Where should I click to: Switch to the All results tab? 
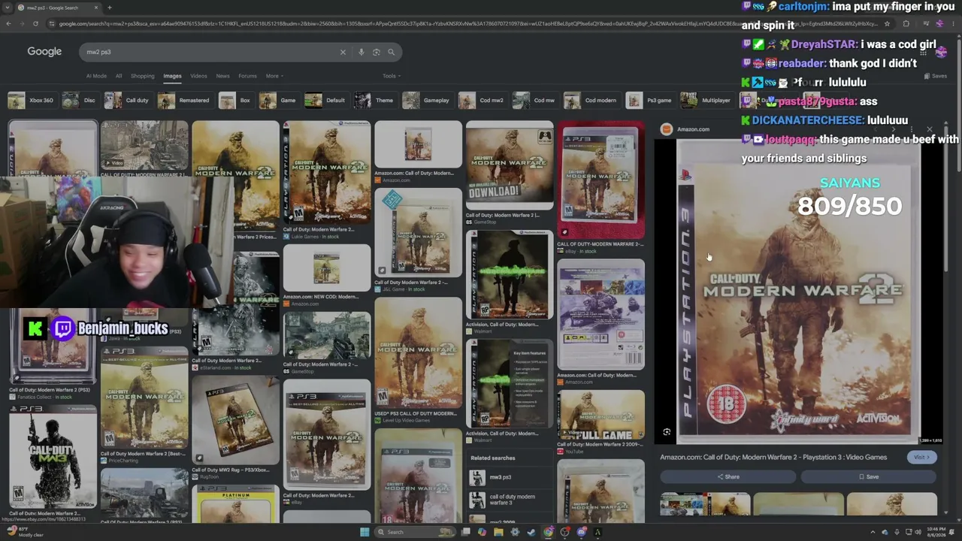pos(119,76)
